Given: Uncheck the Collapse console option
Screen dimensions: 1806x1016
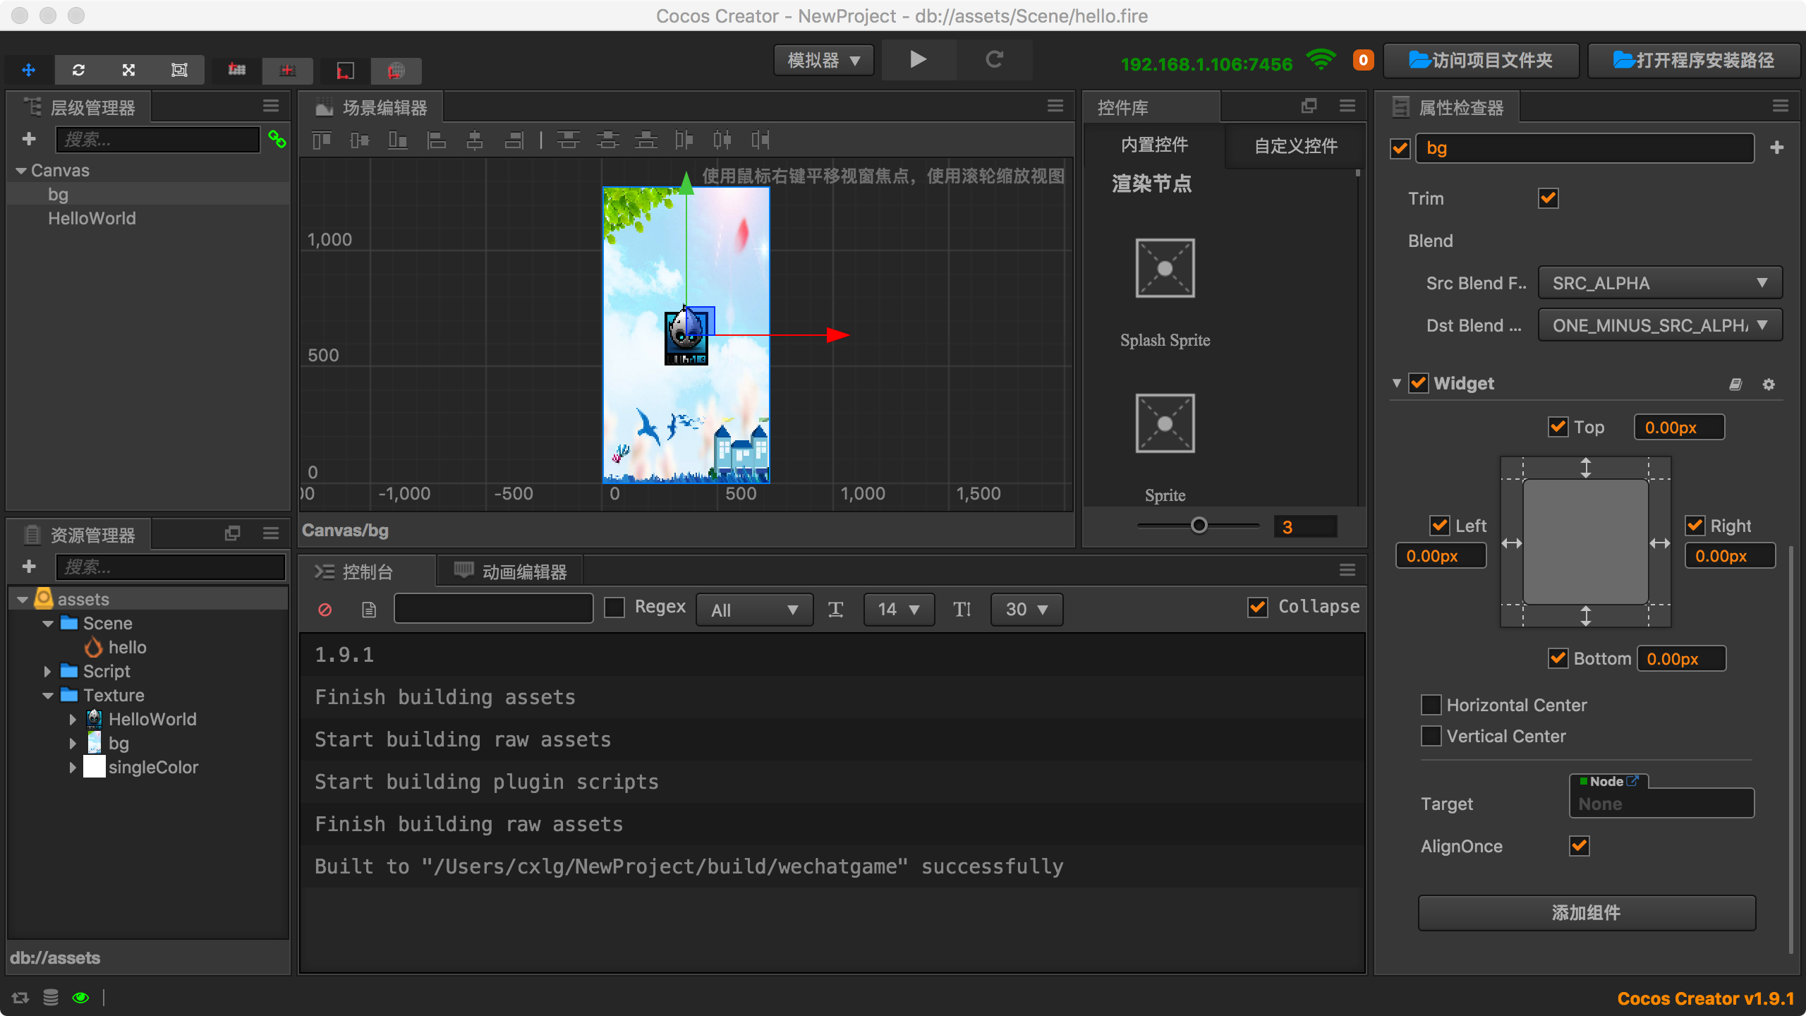Looking at the screenshot, I should coord(1257,607).
